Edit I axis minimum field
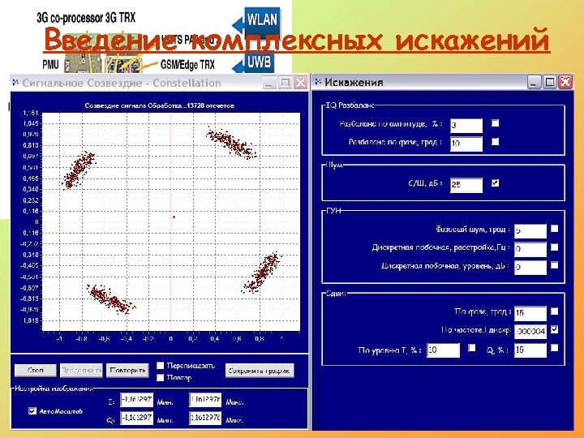This screenshot has width=584, height=438. pos(137,400)
